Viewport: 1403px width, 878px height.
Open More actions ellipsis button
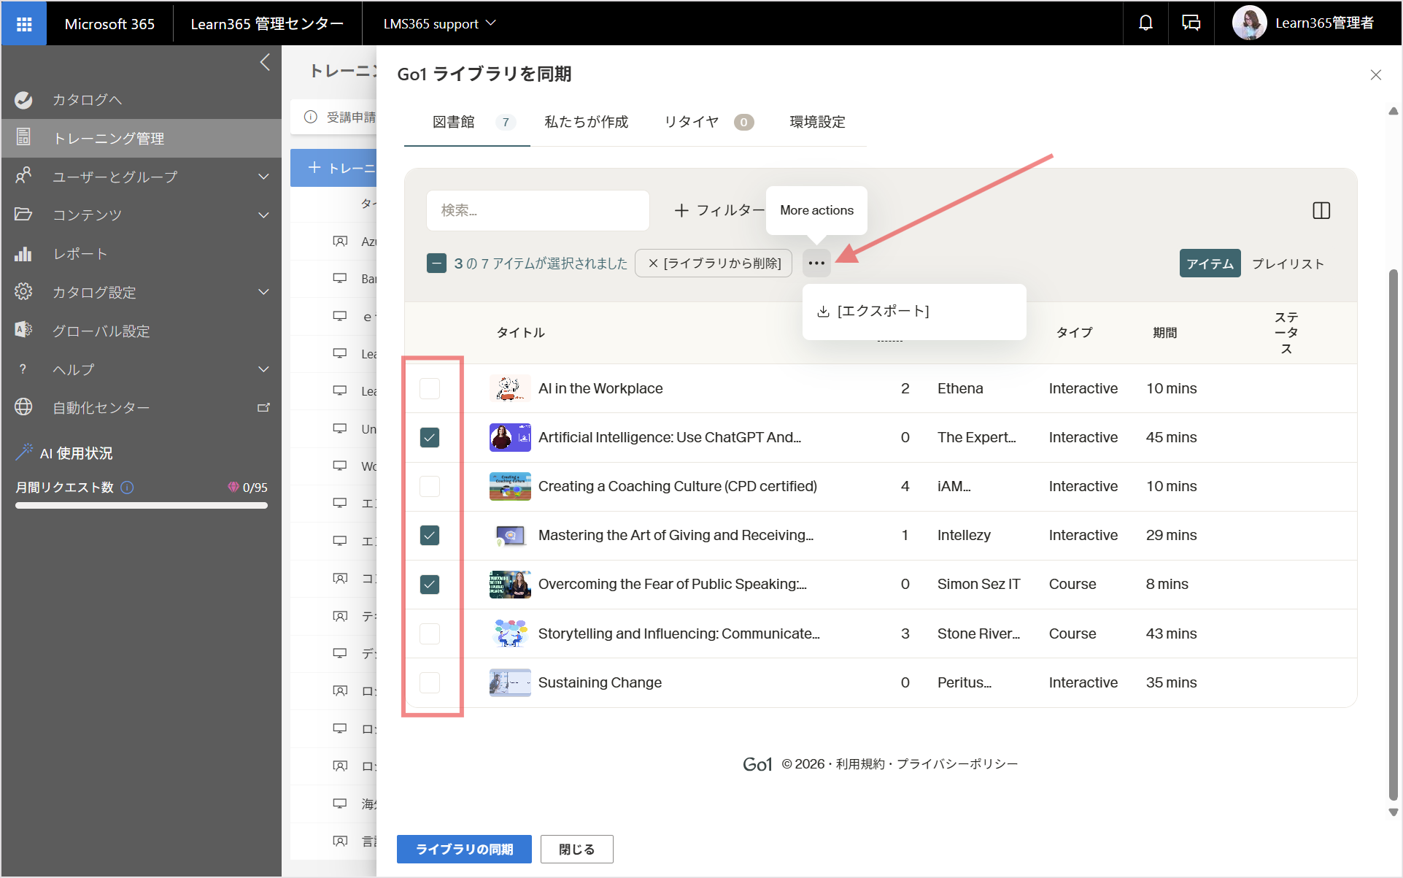[816, 263]
